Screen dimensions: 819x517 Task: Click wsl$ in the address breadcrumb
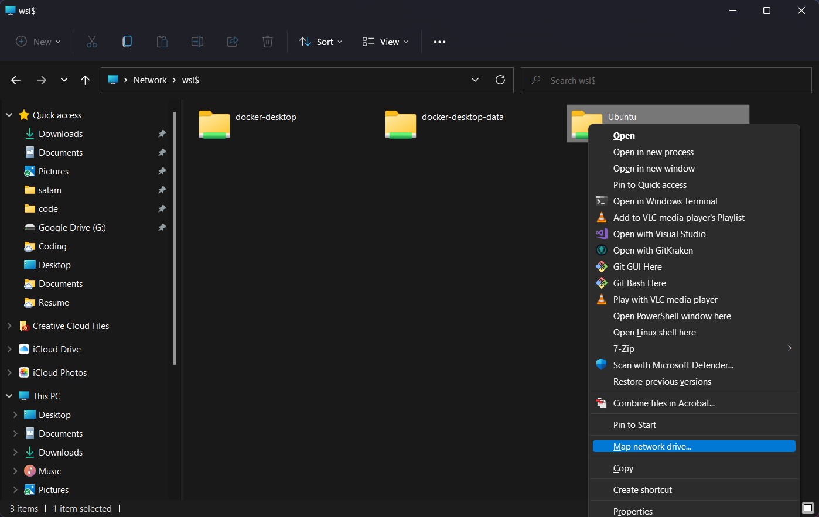(x=190, y=80)
